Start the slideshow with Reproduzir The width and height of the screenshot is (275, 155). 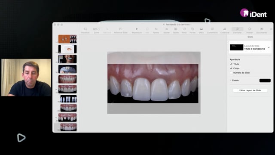(x=137, y=29)
